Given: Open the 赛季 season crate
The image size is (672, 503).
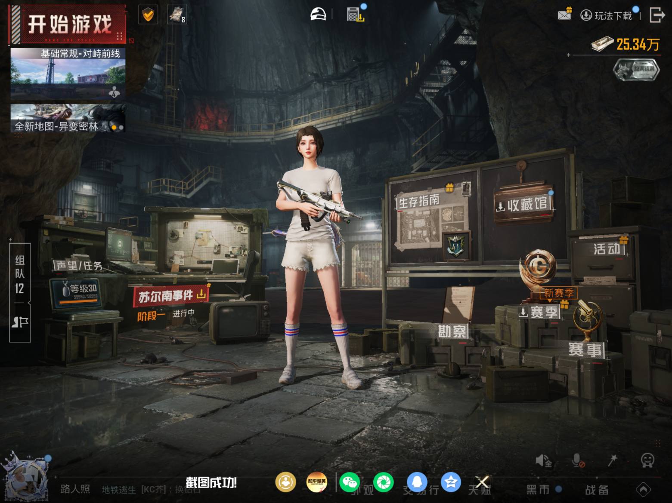Looking at the screenshot, I should (x=539, y=312).
